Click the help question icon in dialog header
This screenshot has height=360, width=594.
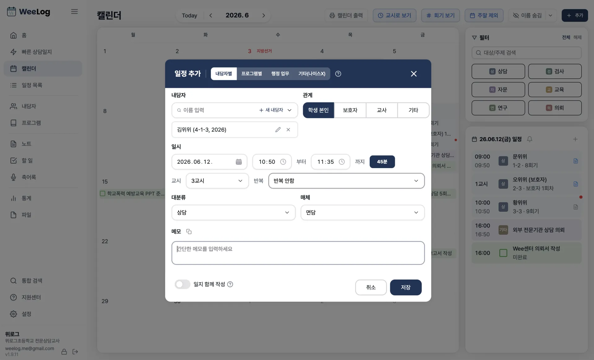(338, 74)
